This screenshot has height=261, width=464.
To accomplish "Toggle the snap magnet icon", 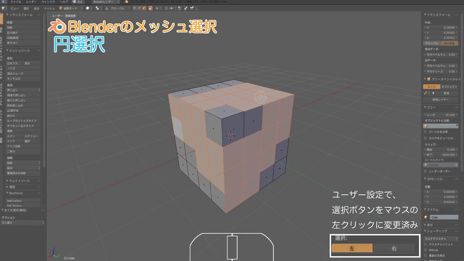I will (166, 8).
